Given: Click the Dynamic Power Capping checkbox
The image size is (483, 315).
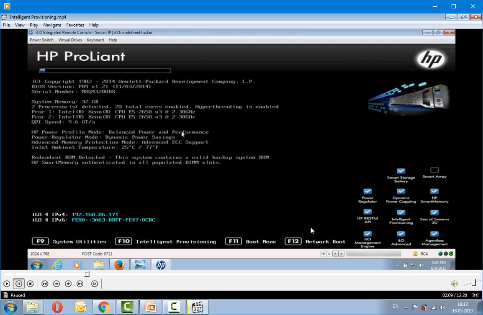Looking at the screenshot, I should [x=401, y=191].
